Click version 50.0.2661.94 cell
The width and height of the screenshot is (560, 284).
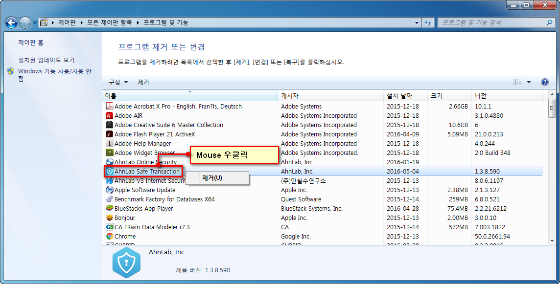492,236
